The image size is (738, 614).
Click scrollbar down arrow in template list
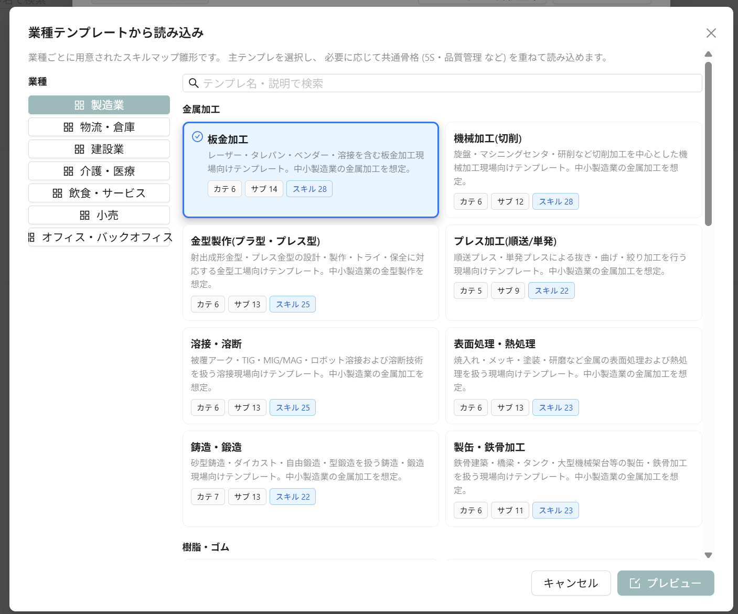[708, 555]
